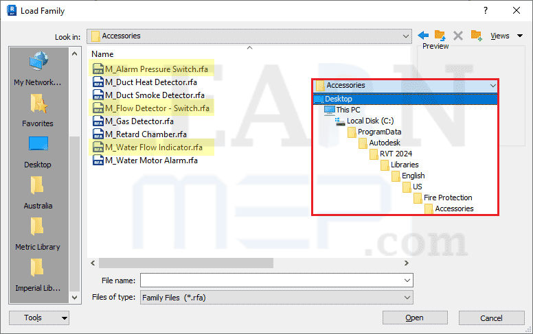The image size is (533, 334).
Task: Select RVT 2024 in folder tree
Action: pyautogui.click(x=394, y=154)
